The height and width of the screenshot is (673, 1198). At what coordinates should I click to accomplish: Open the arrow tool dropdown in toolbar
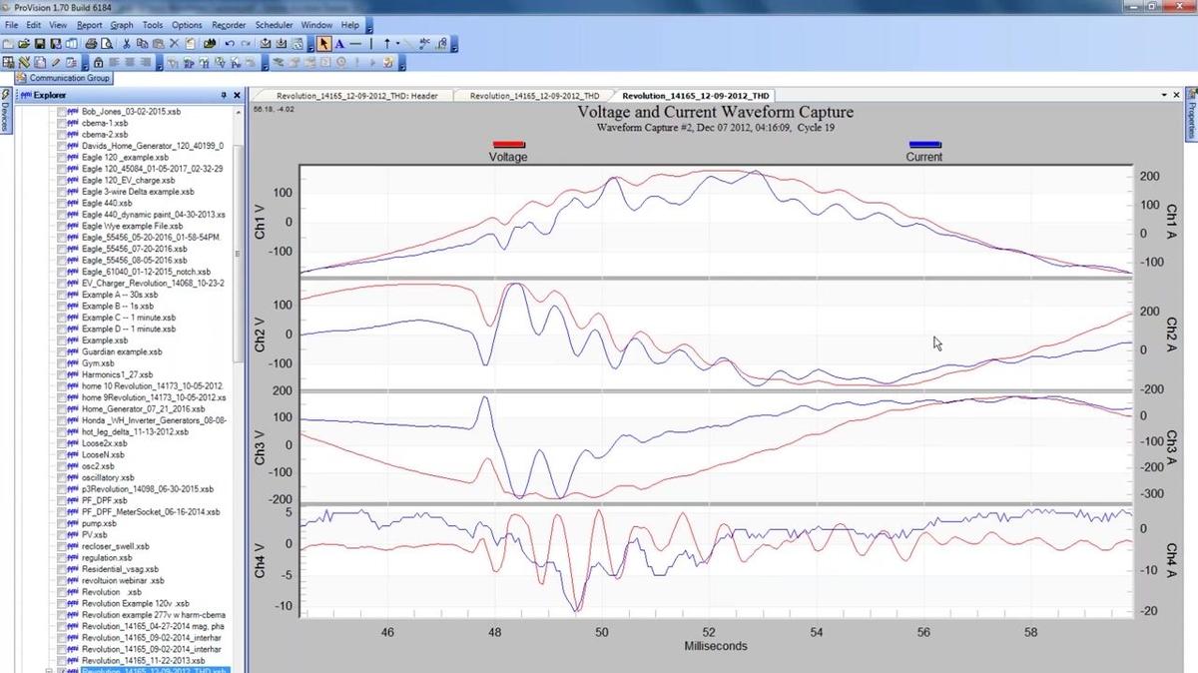click(x=398, y=44)
